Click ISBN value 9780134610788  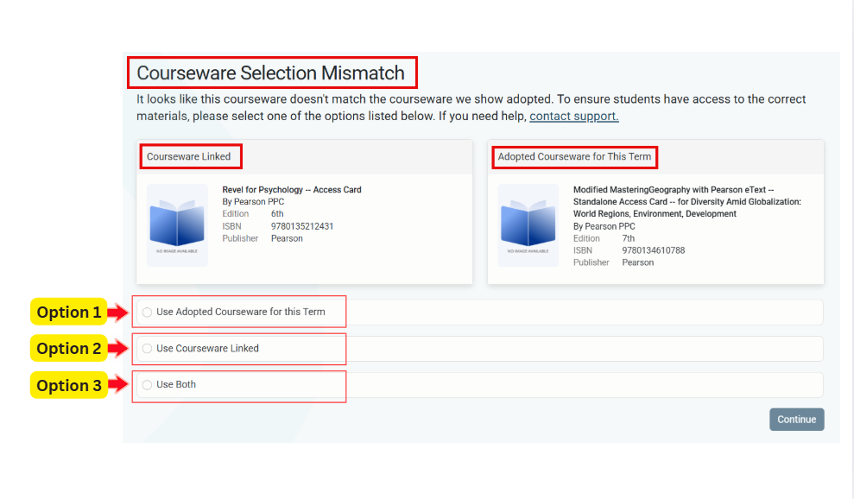point(654,250)
